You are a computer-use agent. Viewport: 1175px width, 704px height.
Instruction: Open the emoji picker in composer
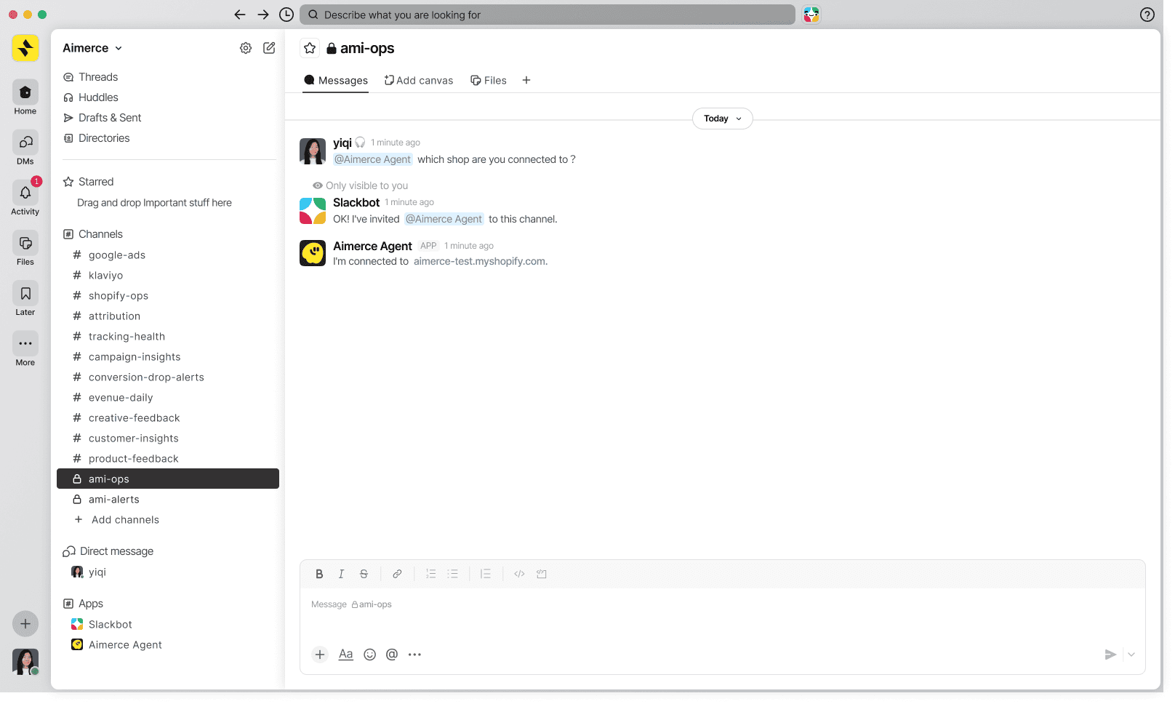(370, 655)
